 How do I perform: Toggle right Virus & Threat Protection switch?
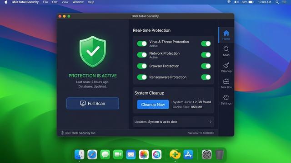(x=206, y=43)
